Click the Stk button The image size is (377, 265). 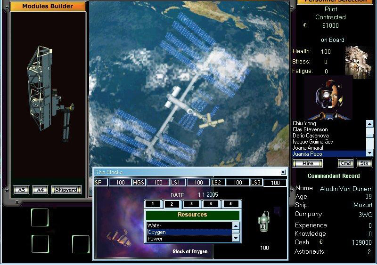364,163
